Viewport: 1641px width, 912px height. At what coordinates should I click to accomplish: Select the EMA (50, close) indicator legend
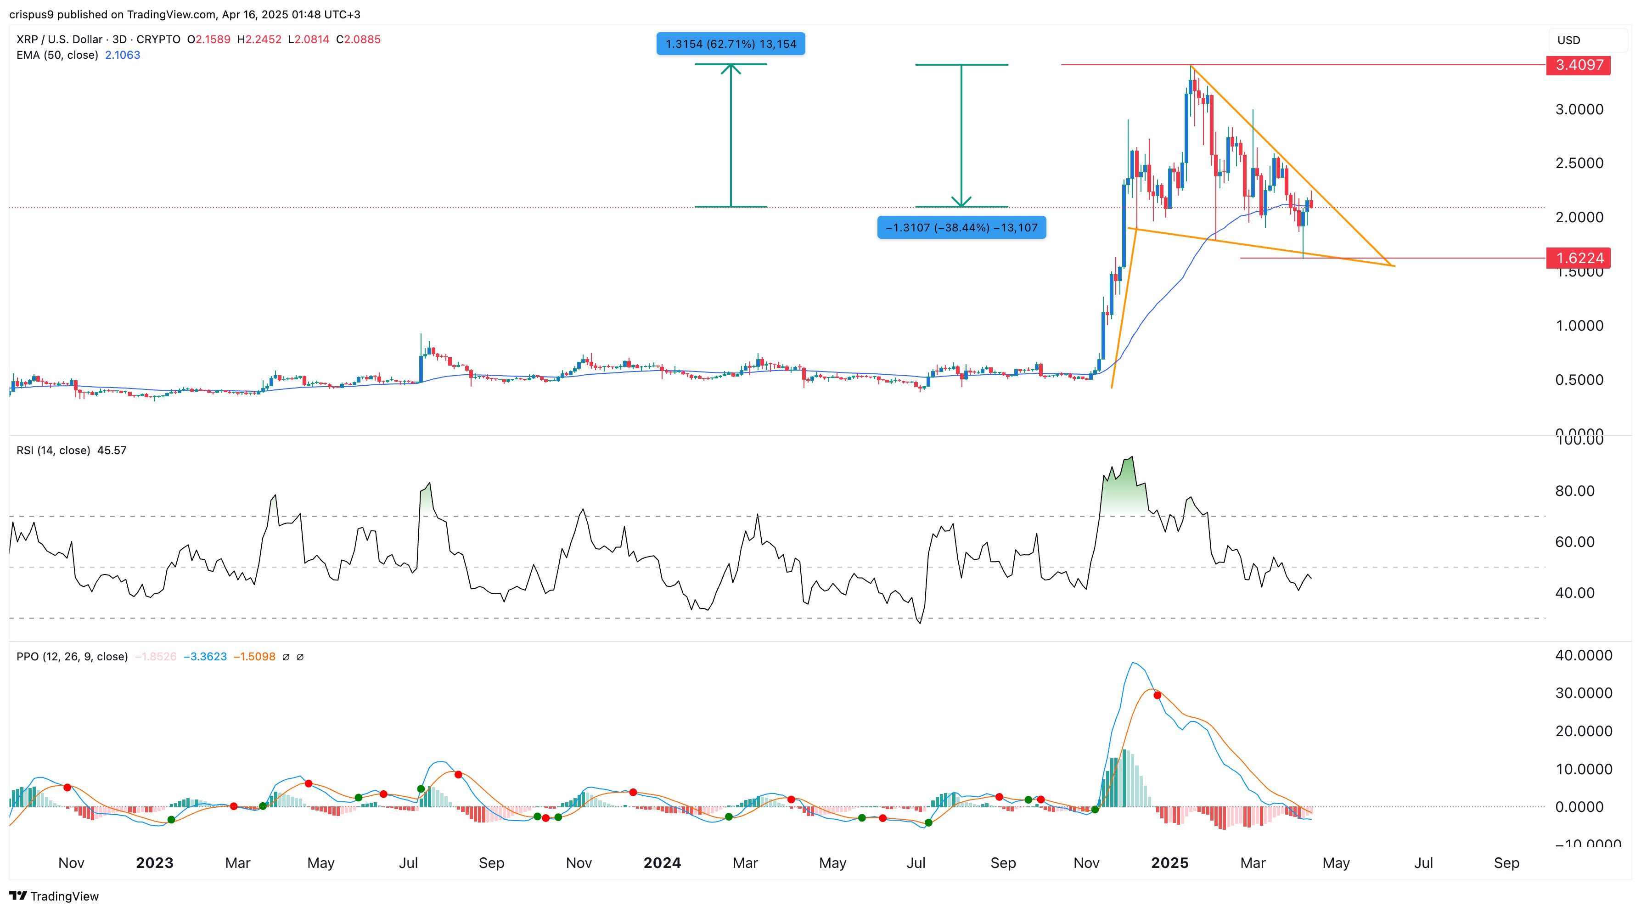point(57,56)
